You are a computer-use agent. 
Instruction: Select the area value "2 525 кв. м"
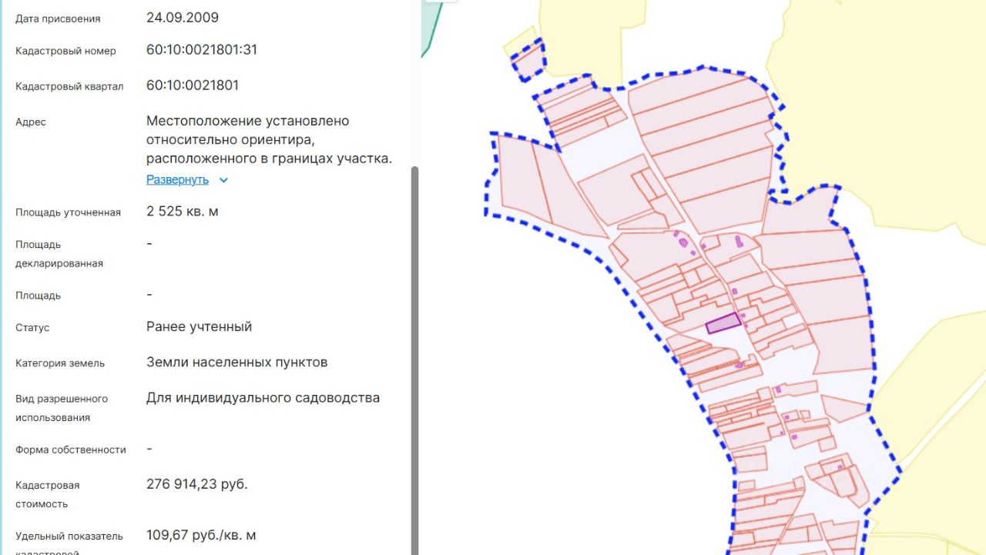(183, 211)
